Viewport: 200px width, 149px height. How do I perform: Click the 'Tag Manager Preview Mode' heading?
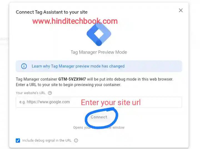click(99, 52)
